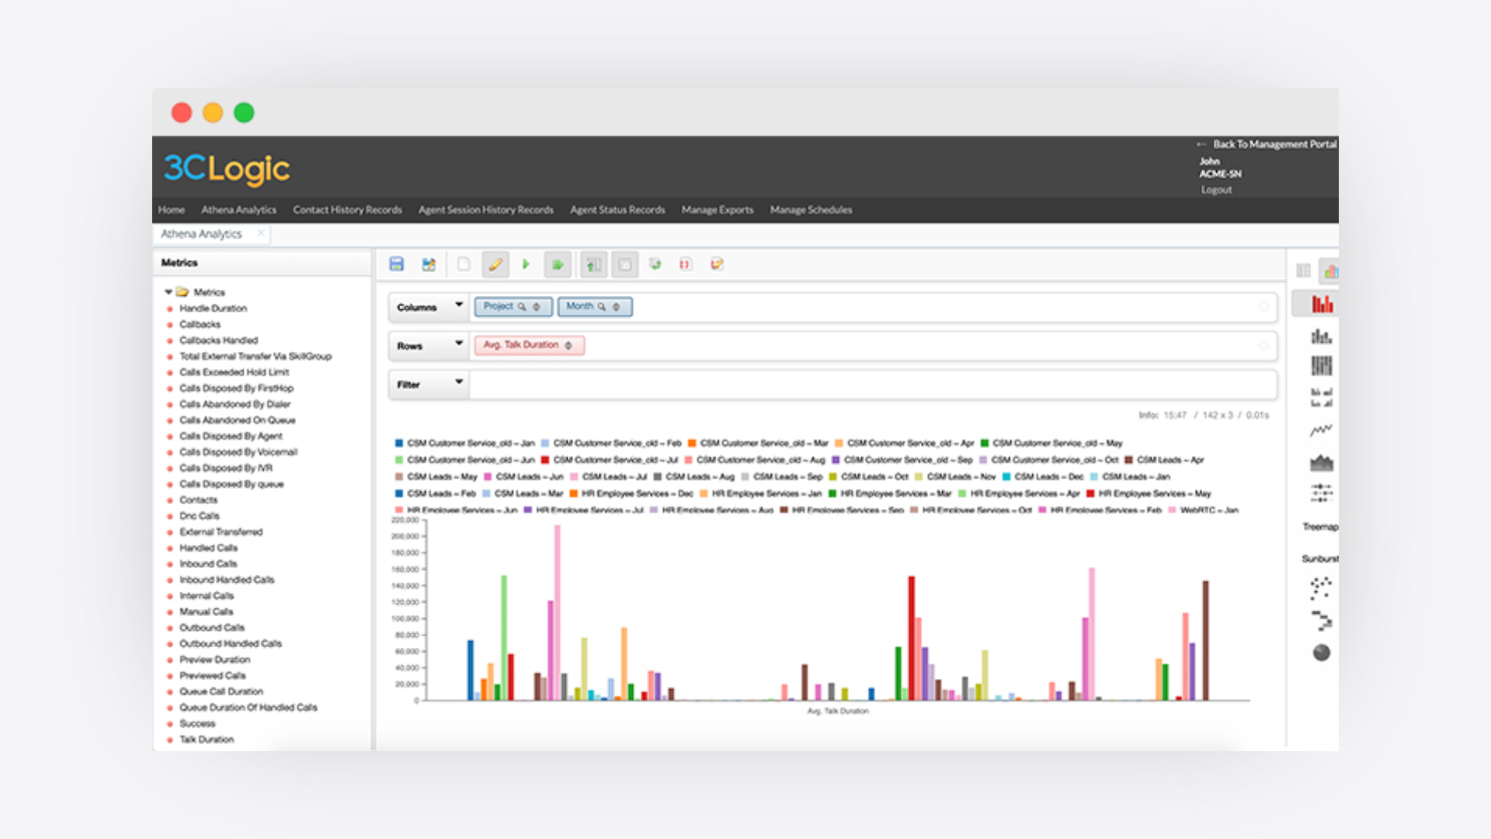Click the Save As icon with pencil
This screenshot has width=1491, height=839.
(429, 264)
